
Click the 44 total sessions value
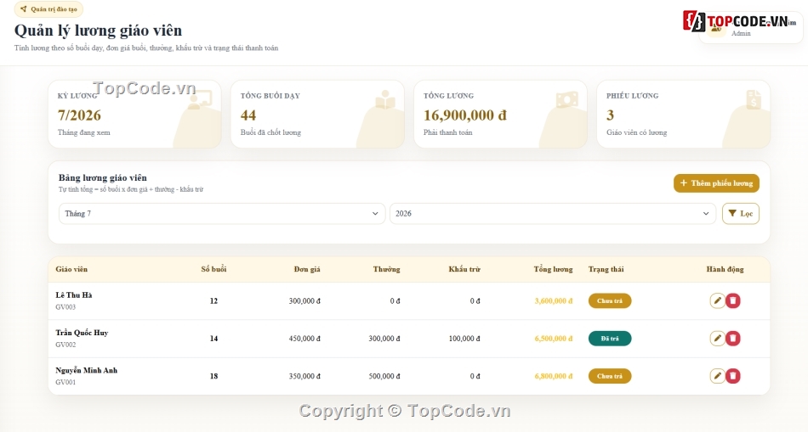[x=248, y=115]
